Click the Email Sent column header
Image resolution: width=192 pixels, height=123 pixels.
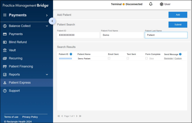(113, 54)
